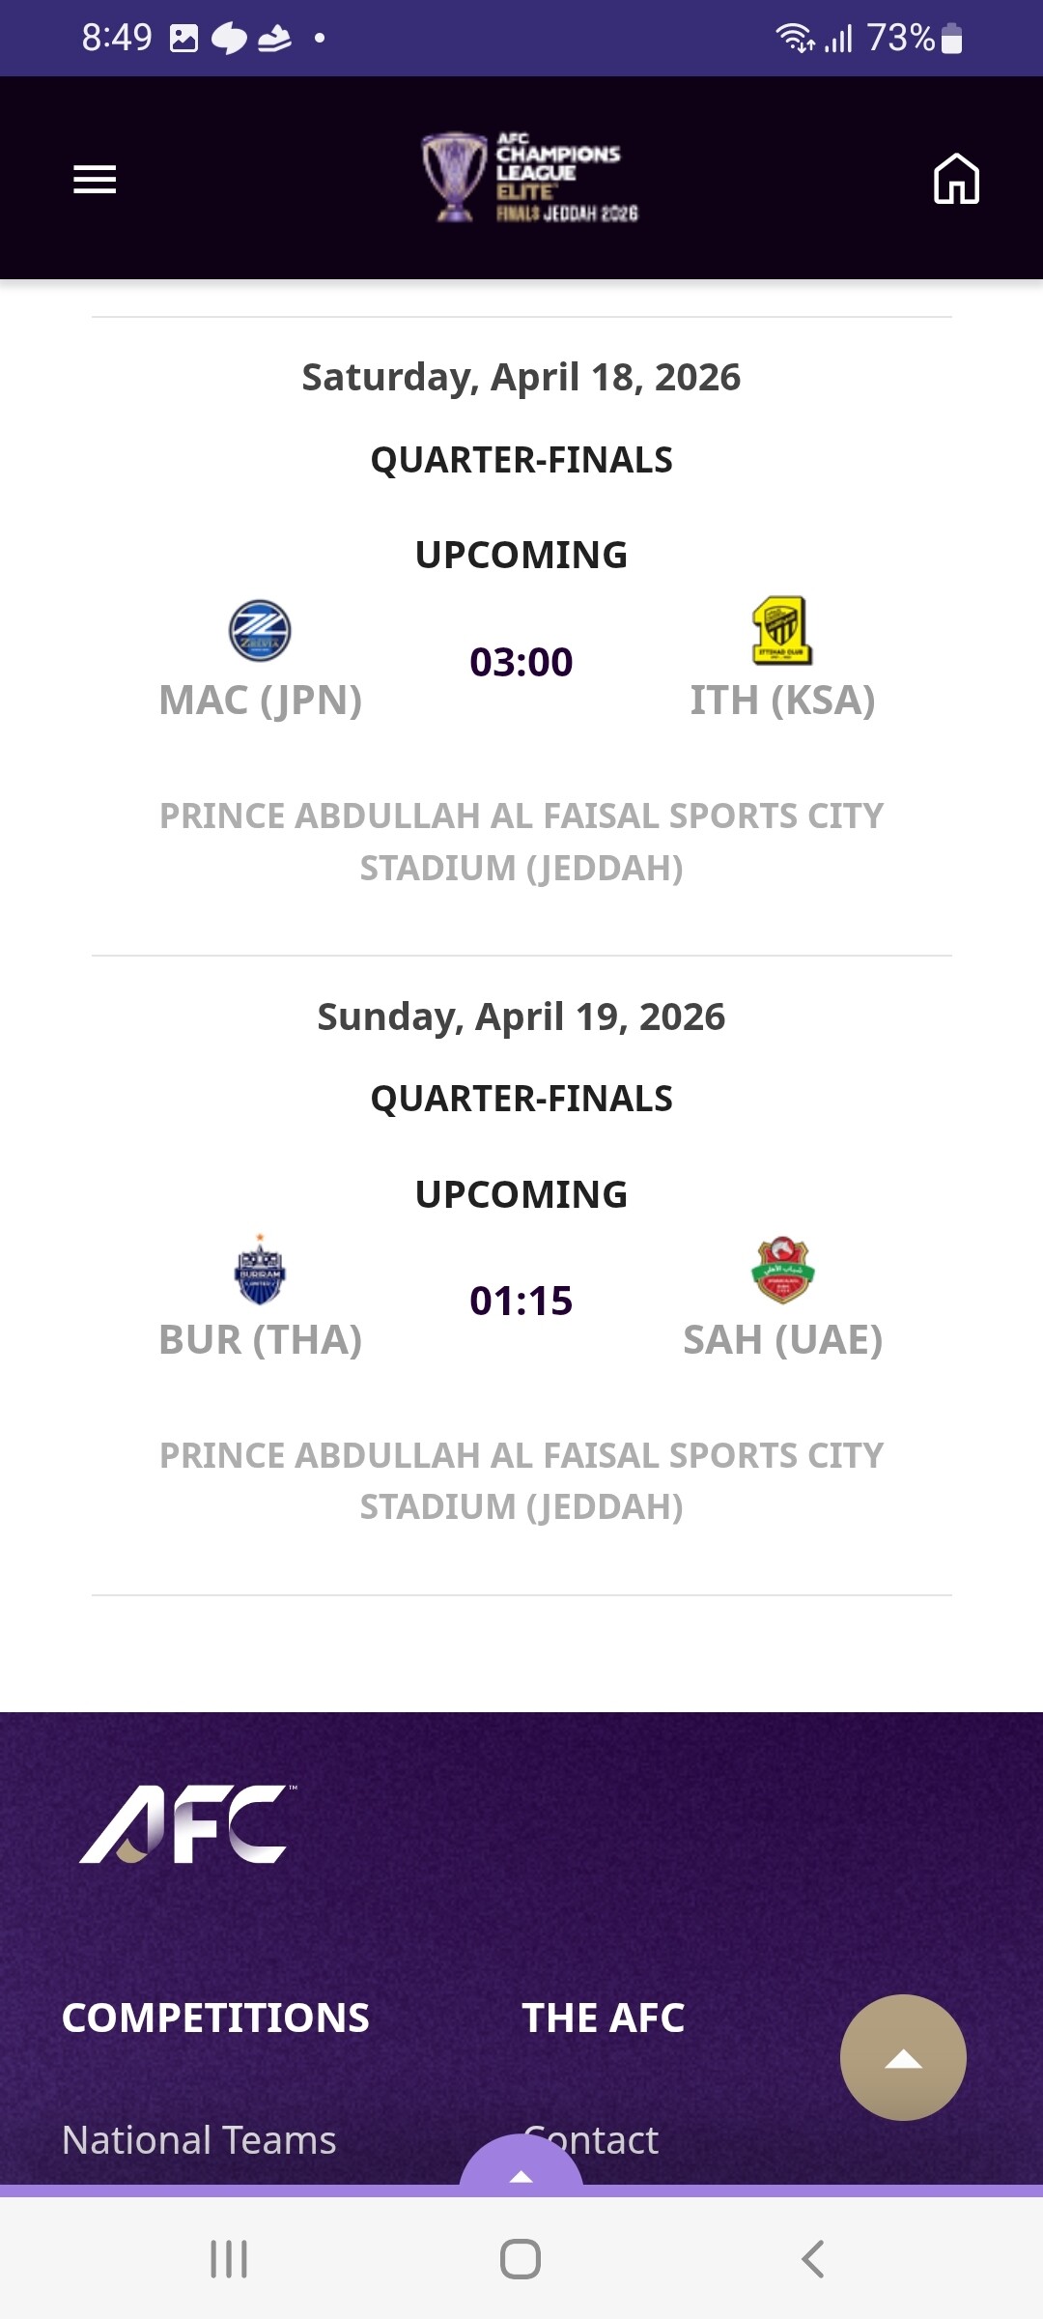Image resolution: width=1043 pixels, height=2319 pixels.
Task: Tap the Android home navigation button
Action: 521,2259
